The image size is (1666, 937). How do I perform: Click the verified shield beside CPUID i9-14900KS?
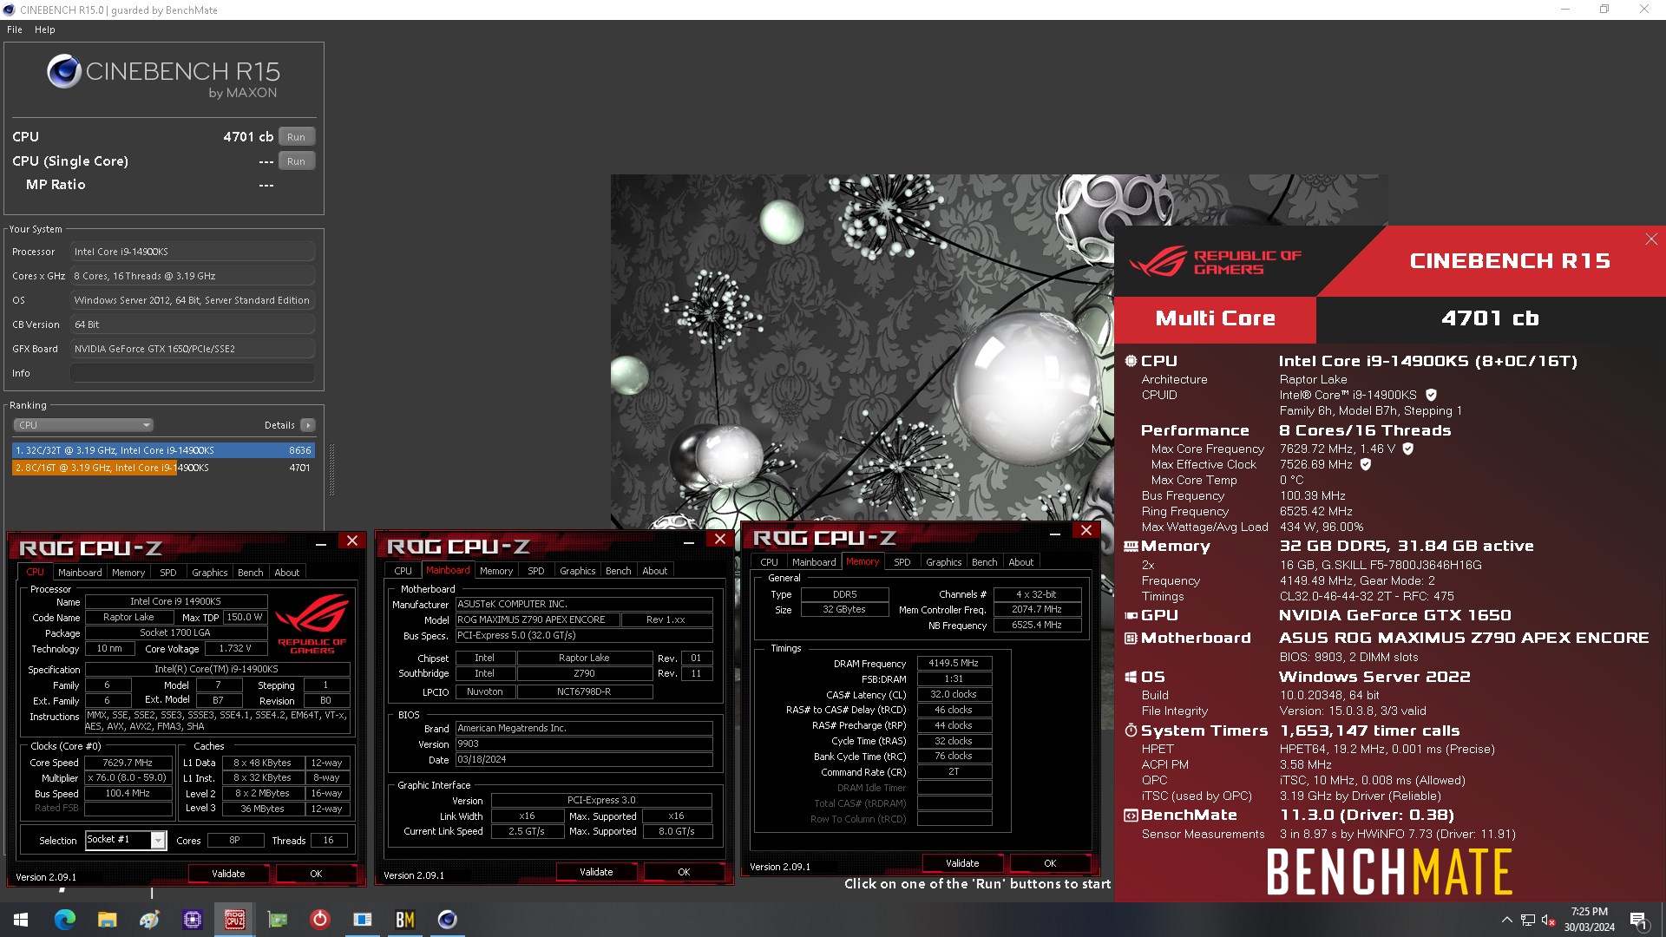(x=1431, y=395)
